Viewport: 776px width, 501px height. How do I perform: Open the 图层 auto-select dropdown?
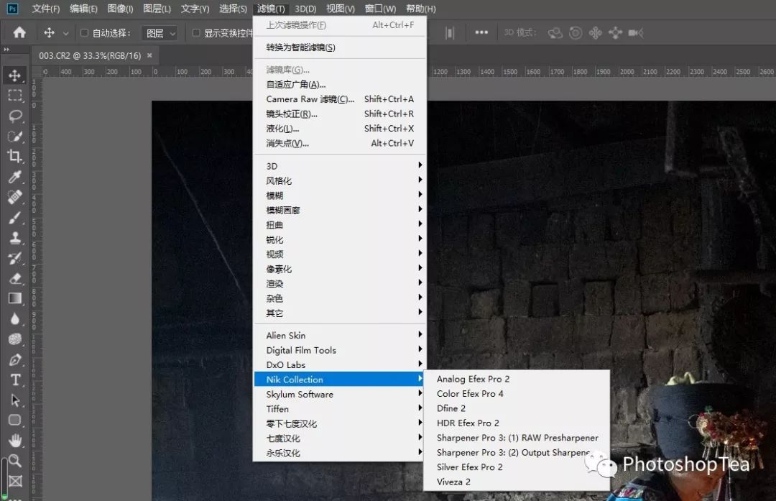tap(160, 33)
